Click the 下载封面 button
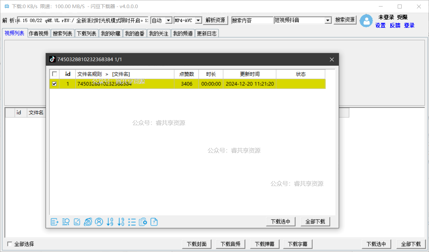Image resolution: width=429 pixels, height=252 pixels. point(197,244)
